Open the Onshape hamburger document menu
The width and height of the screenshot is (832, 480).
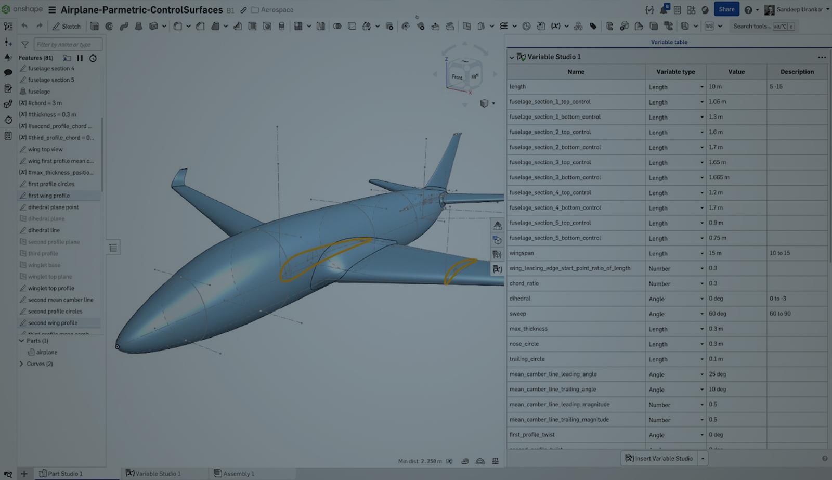coord(51,9)
